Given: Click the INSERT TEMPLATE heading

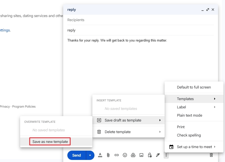Looking at the screenshot, I should point(109,100).
